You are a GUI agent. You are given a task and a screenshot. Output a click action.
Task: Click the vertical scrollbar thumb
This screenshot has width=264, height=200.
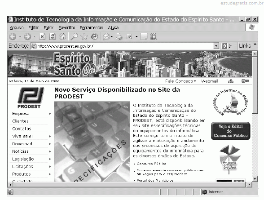point(255,85)
